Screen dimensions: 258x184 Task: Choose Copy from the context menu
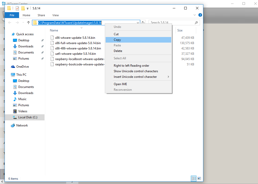pos(117,40)
